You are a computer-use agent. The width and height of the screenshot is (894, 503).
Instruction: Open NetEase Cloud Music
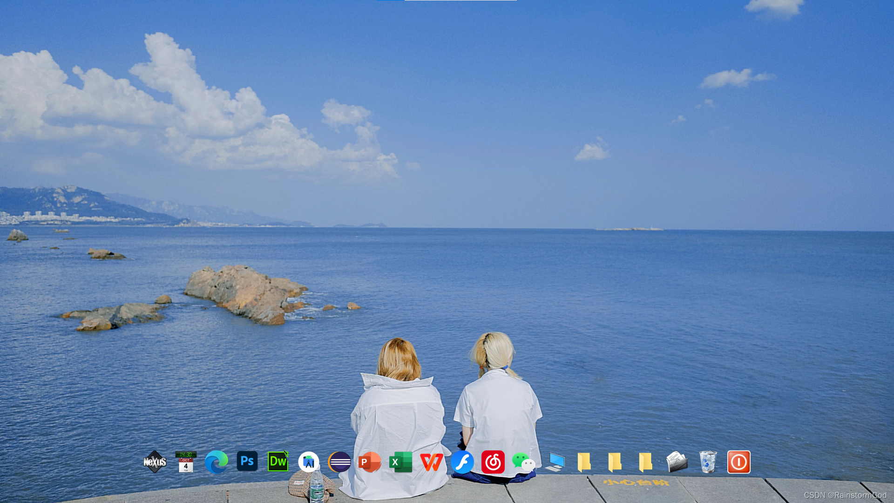click(493, 462)
